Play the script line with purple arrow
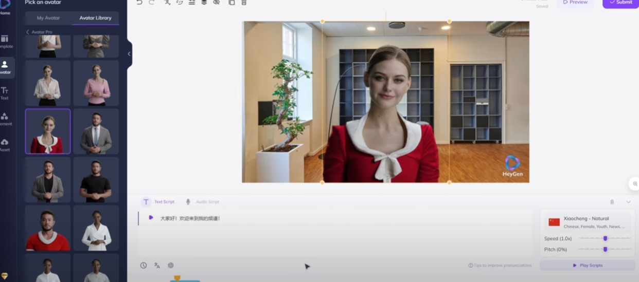This screenshot has width=639, height=282. [151, 218]
